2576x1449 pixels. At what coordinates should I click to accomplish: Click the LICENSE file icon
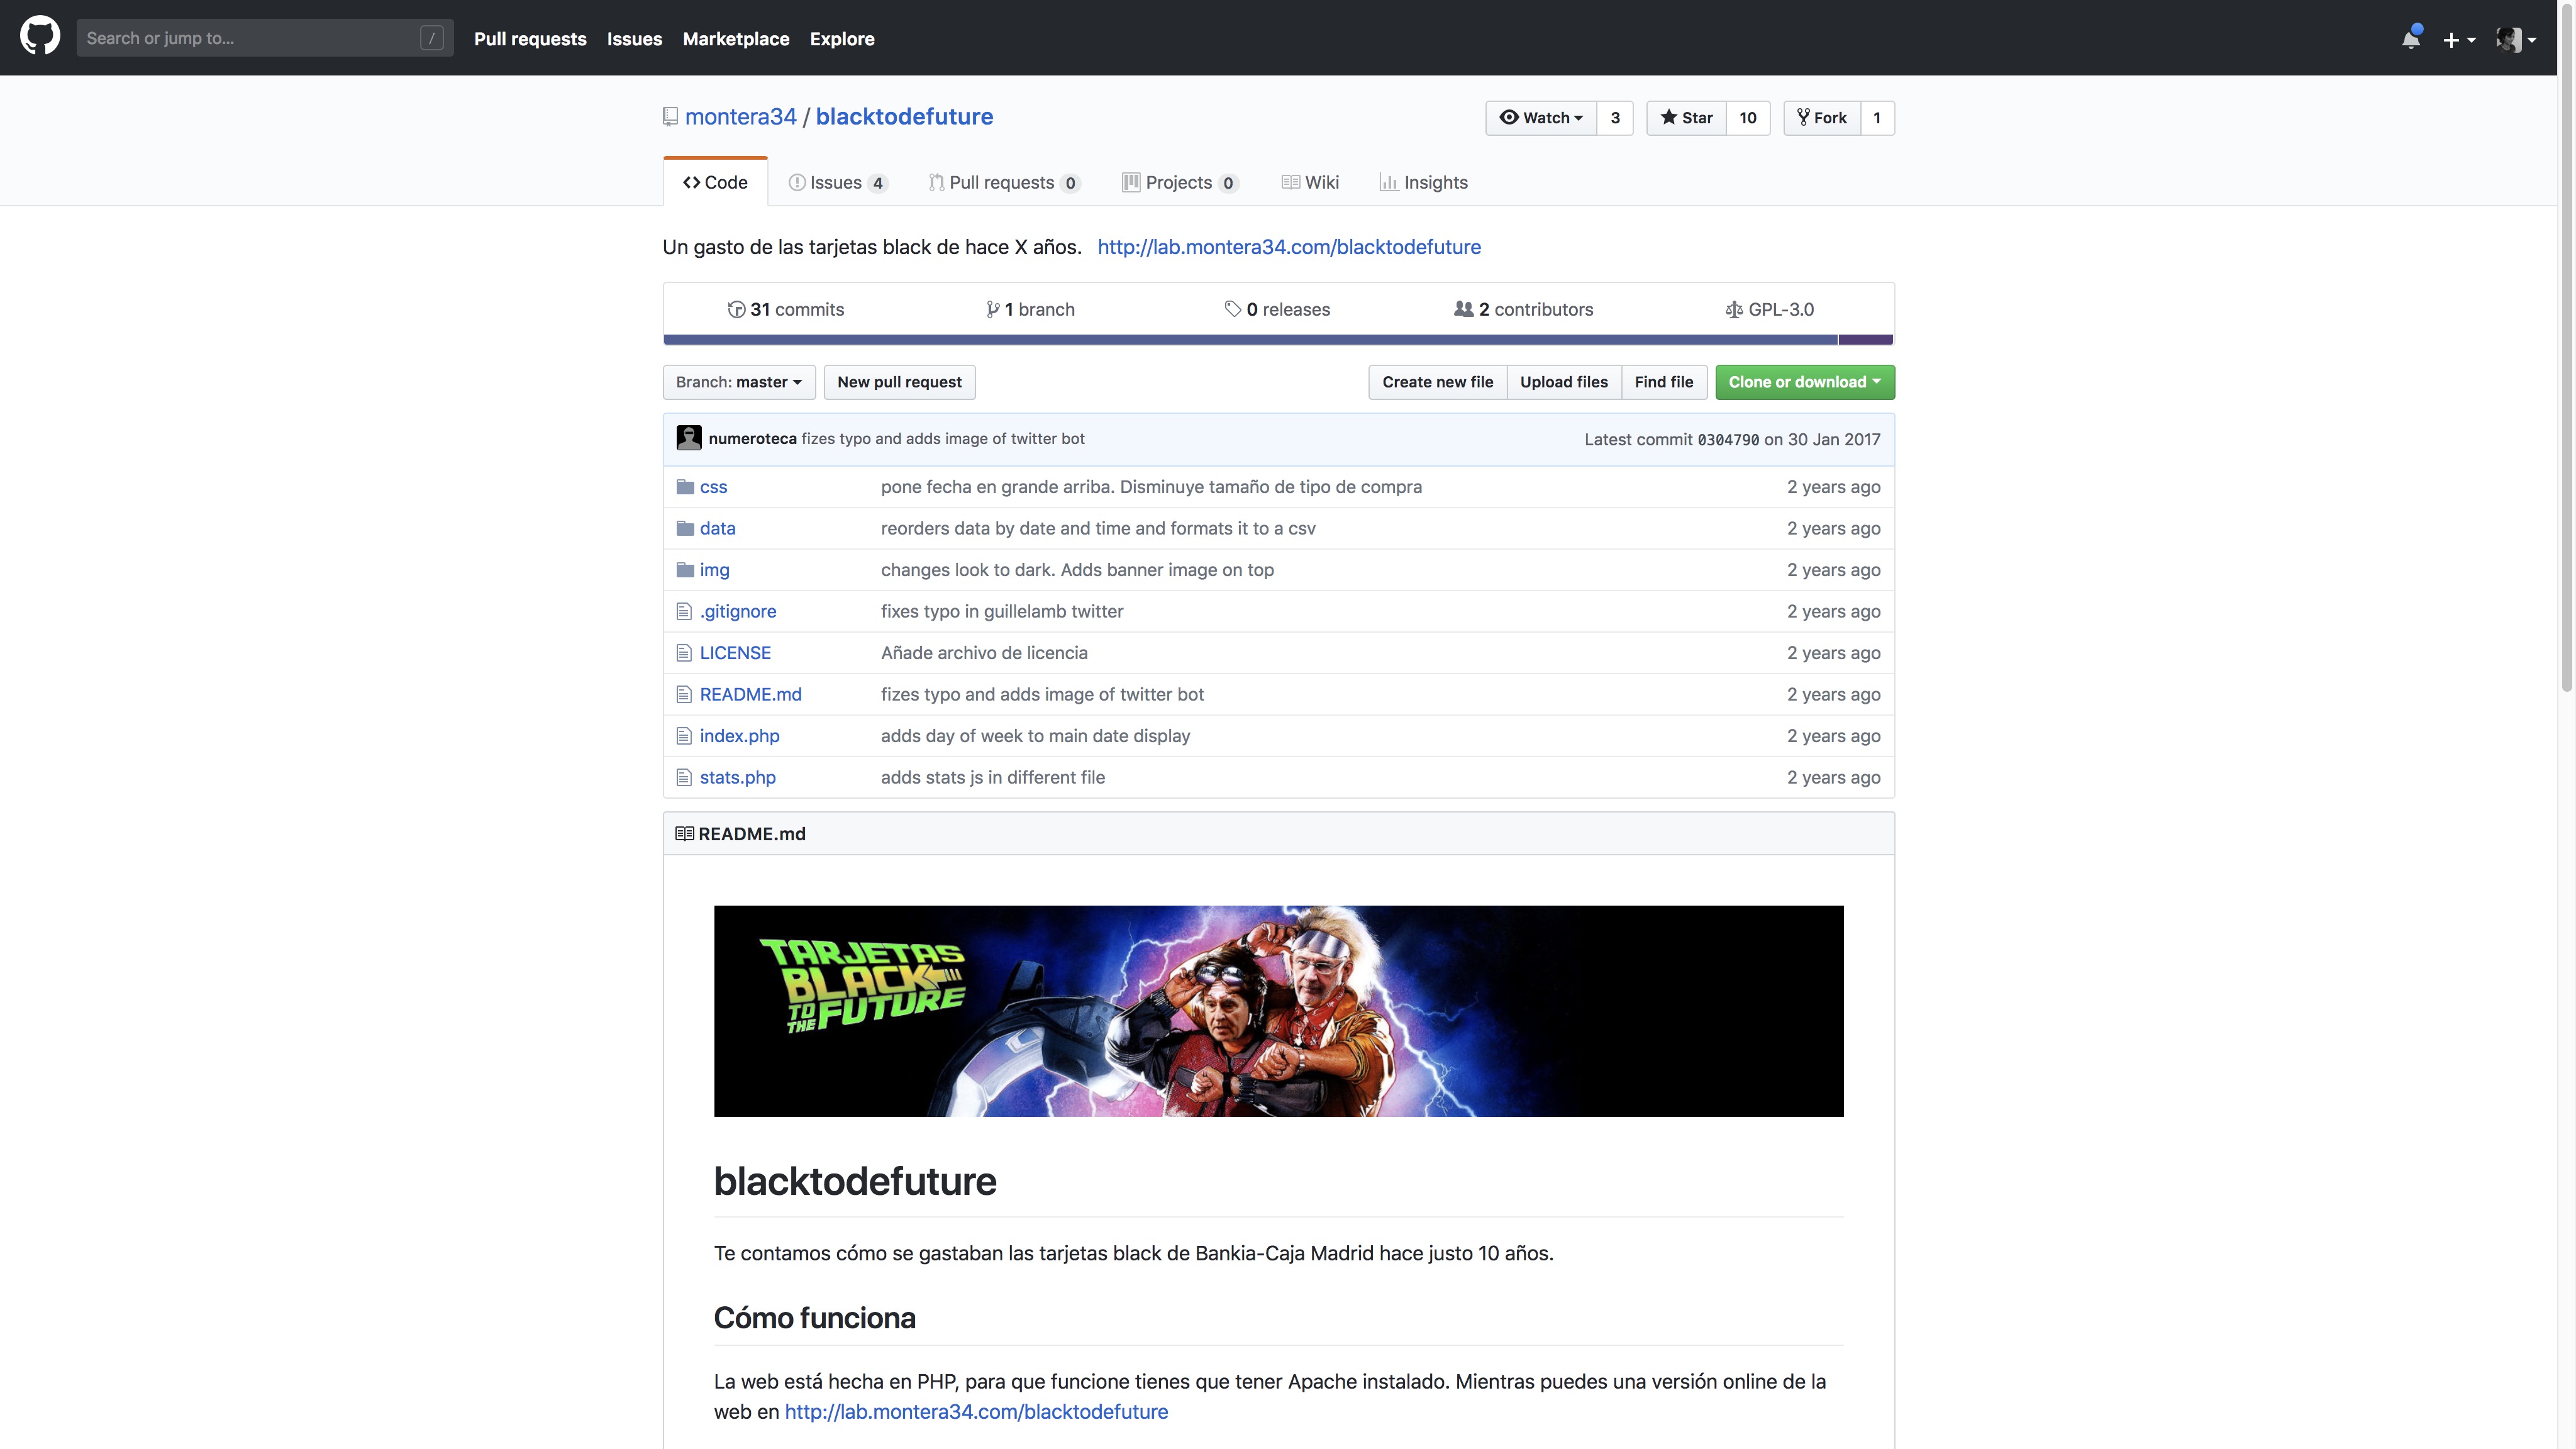click(684, 653)
